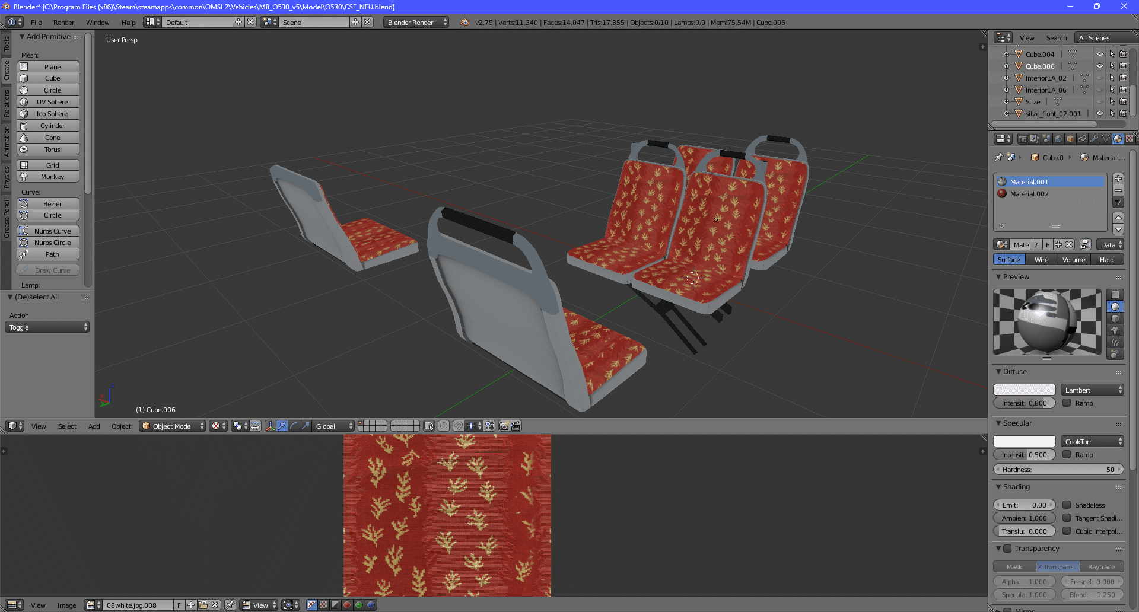Open the World properties globe tab
Viewport: 1139px width, 612px height.
(x=1058, y=139)
